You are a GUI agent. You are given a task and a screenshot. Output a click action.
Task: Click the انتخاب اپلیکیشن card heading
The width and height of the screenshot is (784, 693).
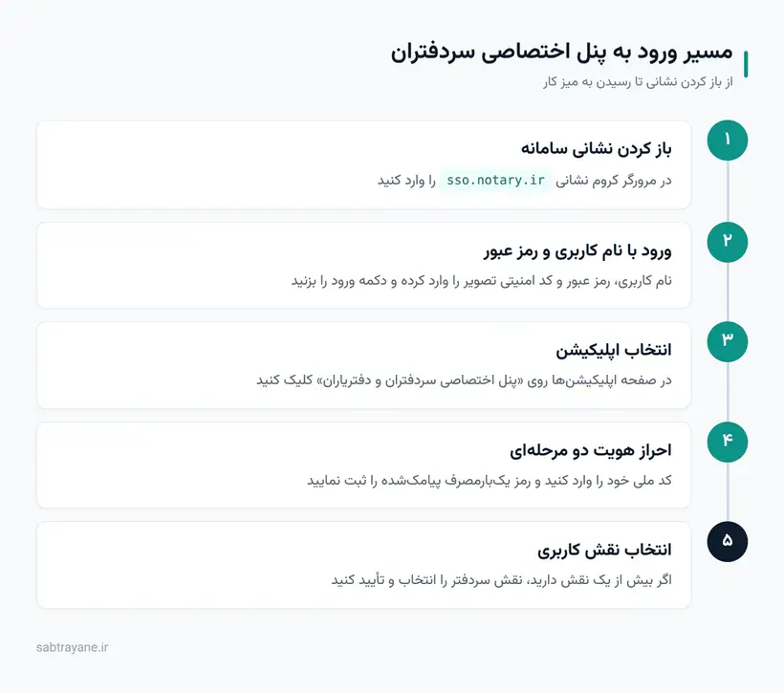614,350
